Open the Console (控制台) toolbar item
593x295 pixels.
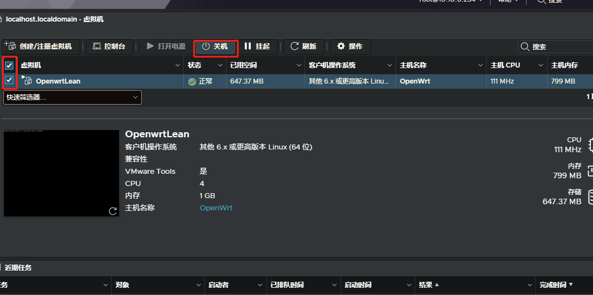pyautogui.click(x=109, y=46)
